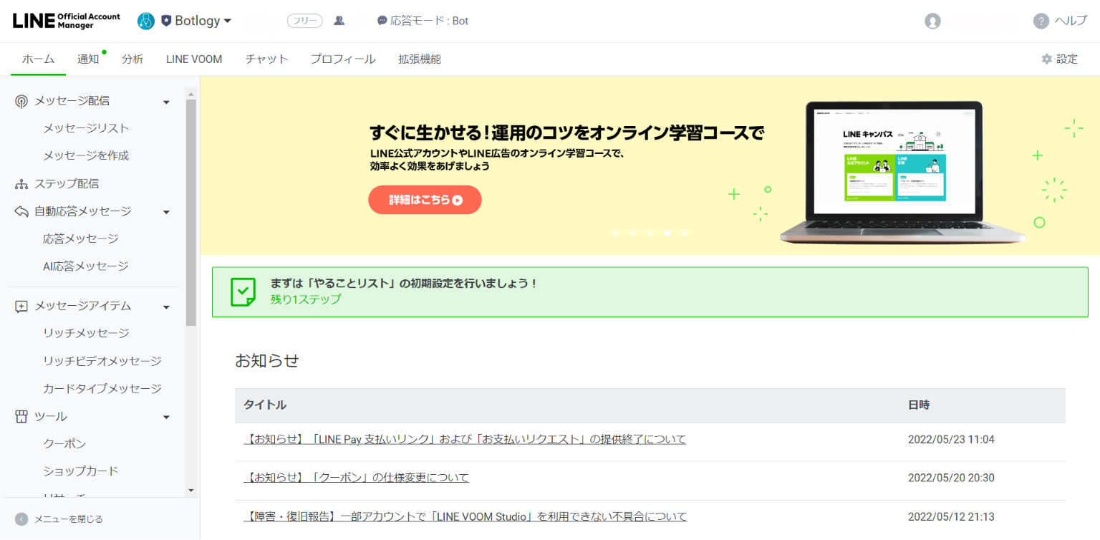1100x540 pixels.
Task: Select リッチビデオメッセージ in the sidebar
Action: click(x=102, y=361)
